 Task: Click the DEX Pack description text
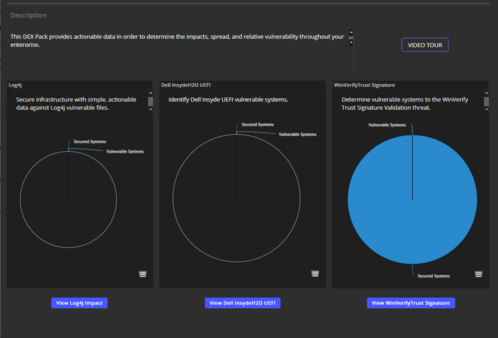pos(177,40)
